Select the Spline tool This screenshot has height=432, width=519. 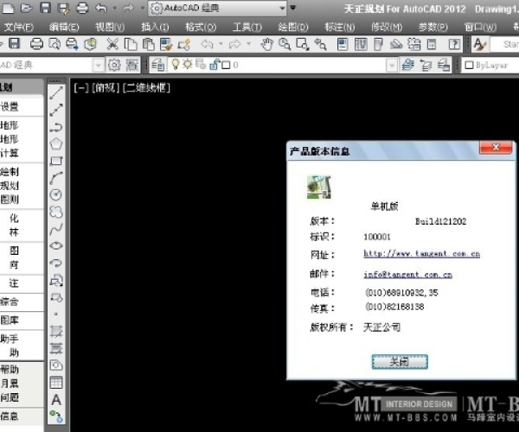[x=56, y=229]
